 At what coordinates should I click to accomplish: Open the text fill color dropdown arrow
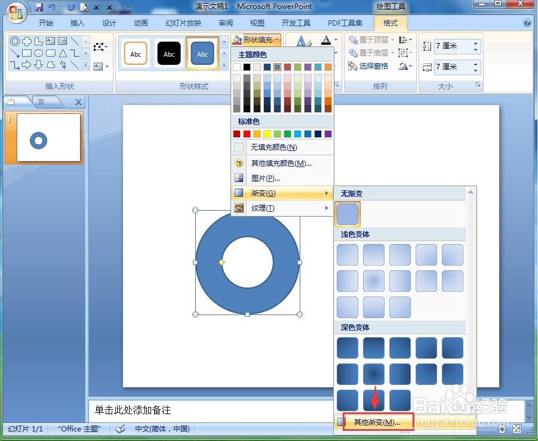pyautogui.click(x=336, y=40)
